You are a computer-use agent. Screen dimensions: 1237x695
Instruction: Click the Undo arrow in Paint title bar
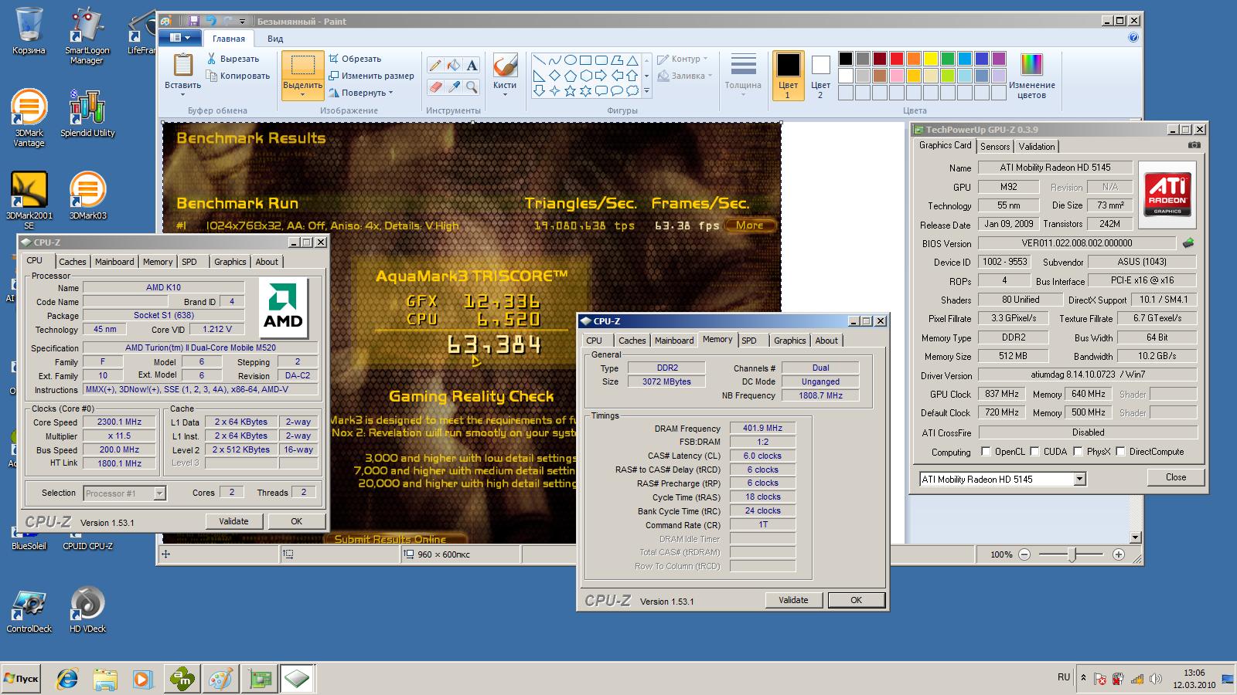tap(210, 21)
